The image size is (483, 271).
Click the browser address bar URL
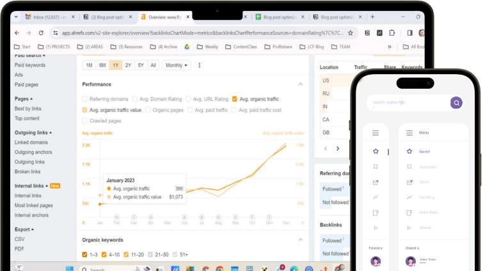202,33
